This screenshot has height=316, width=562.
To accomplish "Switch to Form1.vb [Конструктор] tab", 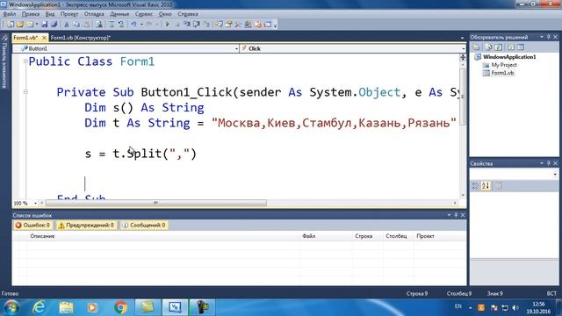I will tap(81, 38).
